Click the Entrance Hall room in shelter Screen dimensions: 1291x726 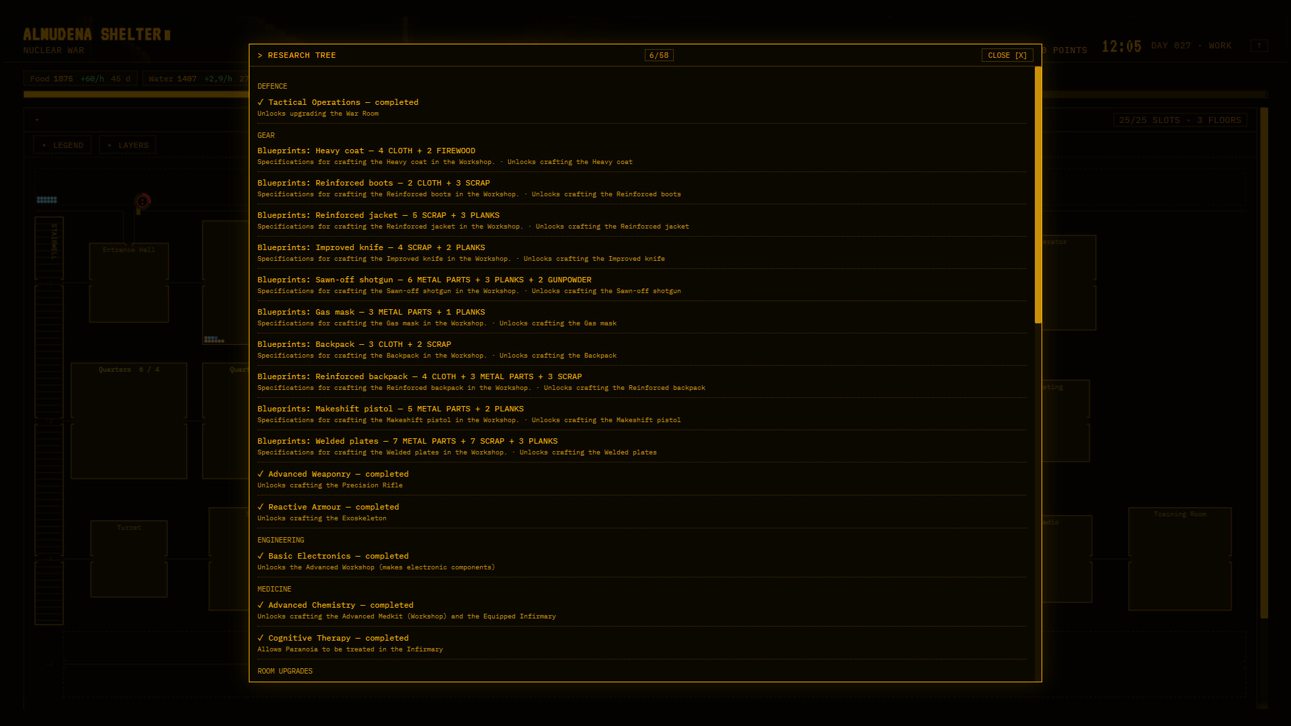pos(128,282)
